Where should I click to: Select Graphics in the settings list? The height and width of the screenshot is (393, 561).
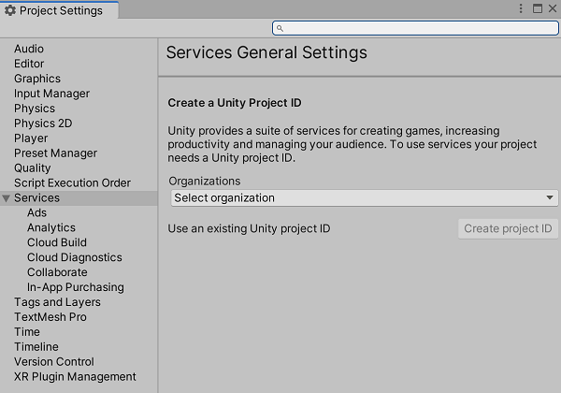click(37, 79)
